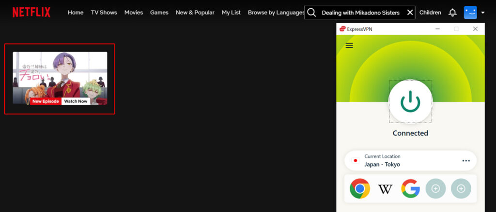Viewport: 496px width, 212px height.
Task: Open the Netflix Home page
Action: (76, 13)
